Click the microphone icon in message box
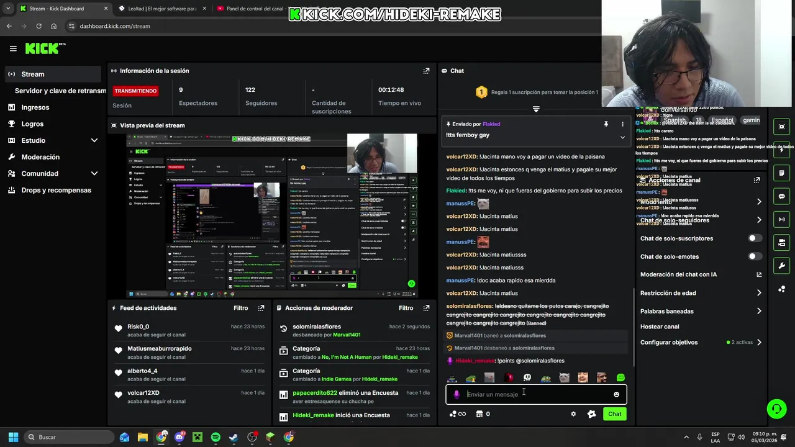Screen dimensions: 795x447 [x=457, y=394]
